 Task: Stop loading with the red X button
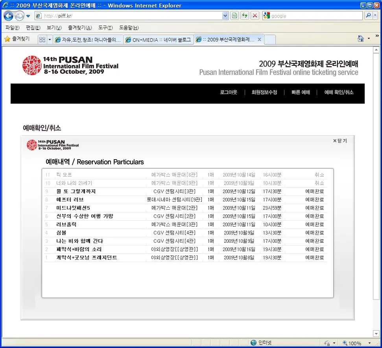tap(255, 16)
